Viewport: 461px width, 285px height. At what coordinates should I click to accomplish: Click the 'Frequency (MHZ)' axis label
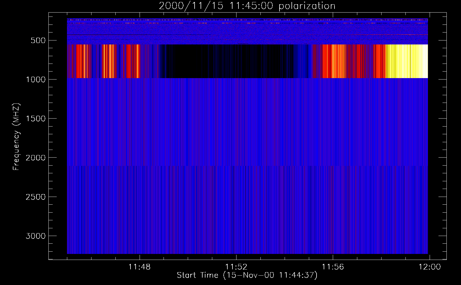17,137
